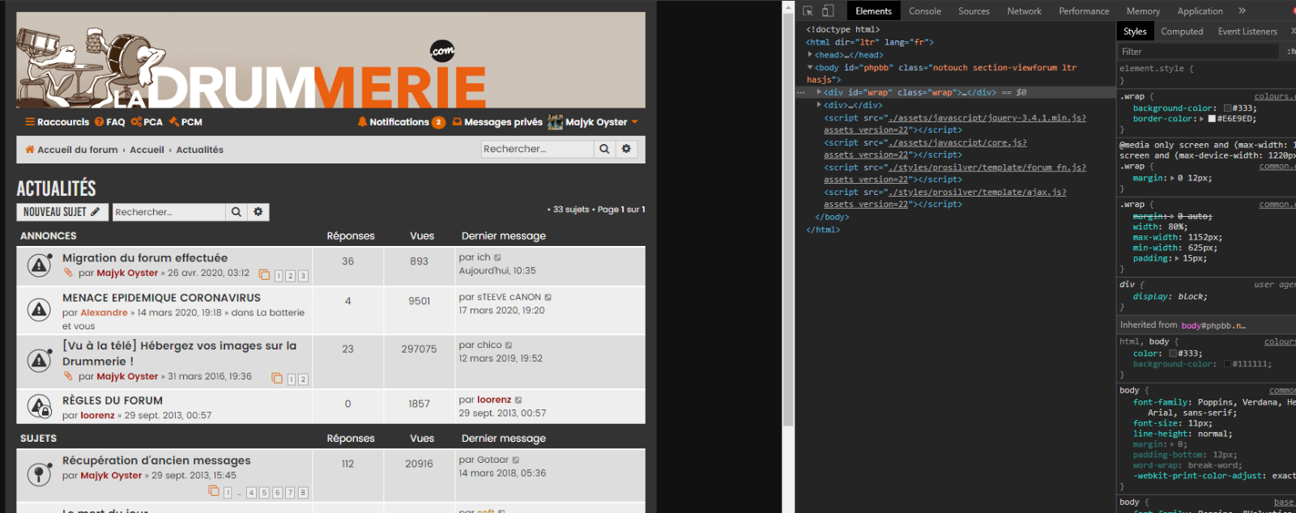Screen dimensions: 1296x513
Task: Switch to the Performance tab in DevTools
Action: tap(1084, 11)
